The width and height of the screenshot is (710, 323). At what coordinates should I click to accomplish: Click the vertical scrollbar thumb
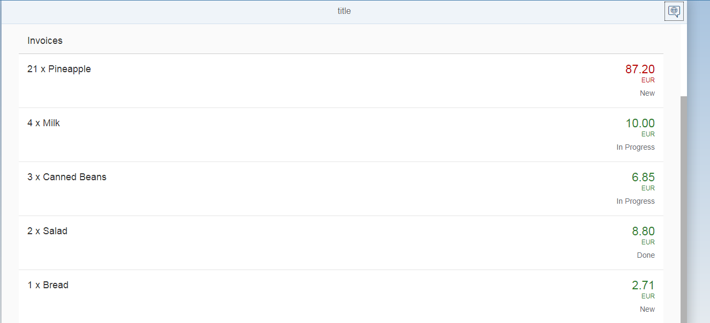coord(683,209)
